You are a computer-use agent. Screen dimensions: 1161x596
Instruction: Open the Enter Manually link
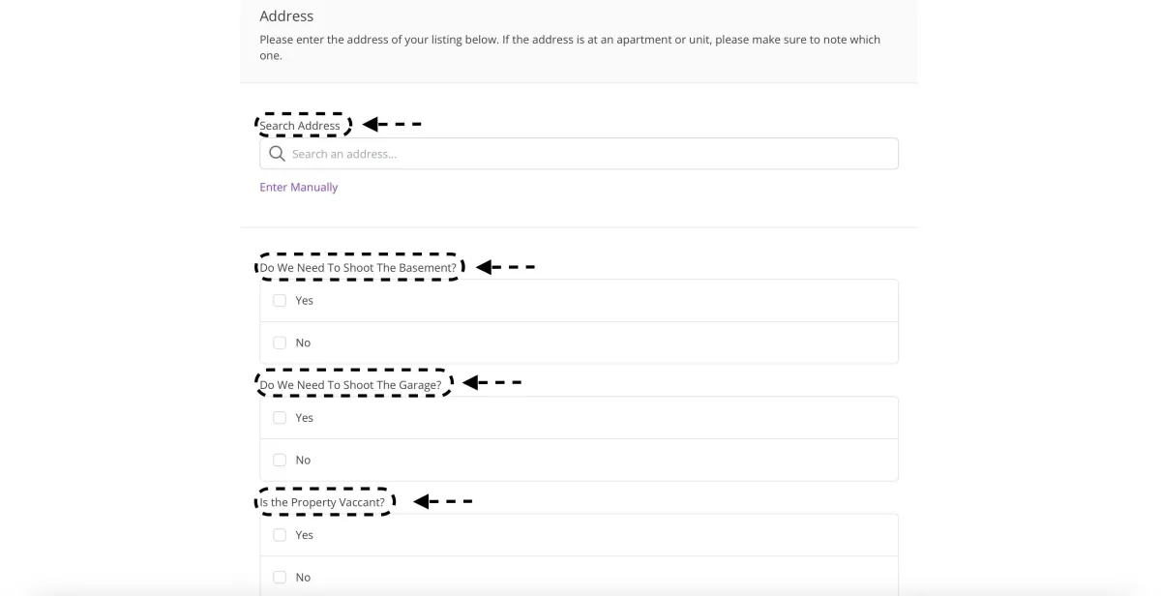[298, 187]
